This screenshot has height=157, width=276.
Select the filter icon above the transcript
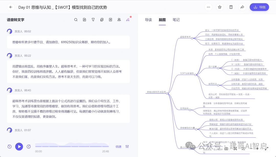click(93, 19)
